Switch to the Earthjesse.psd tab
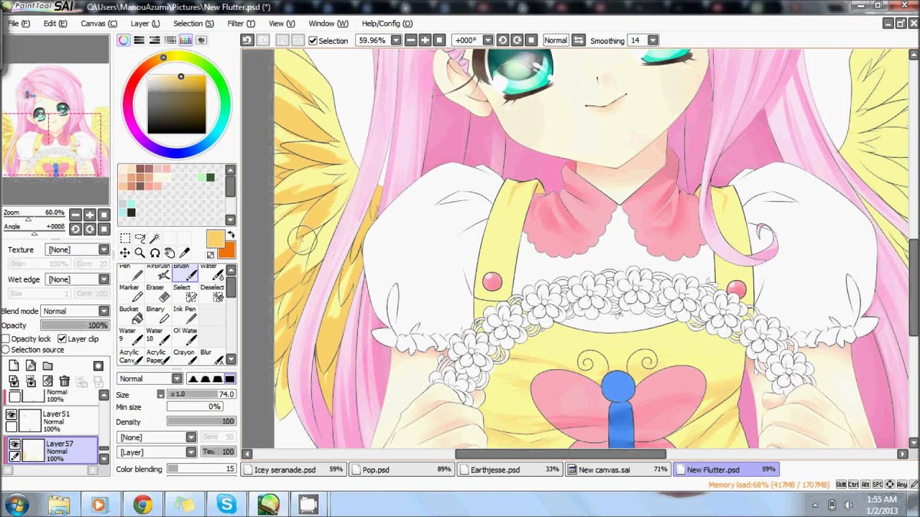Image resolution: width=920 pixels, height=517 pixels. (510, 470)
